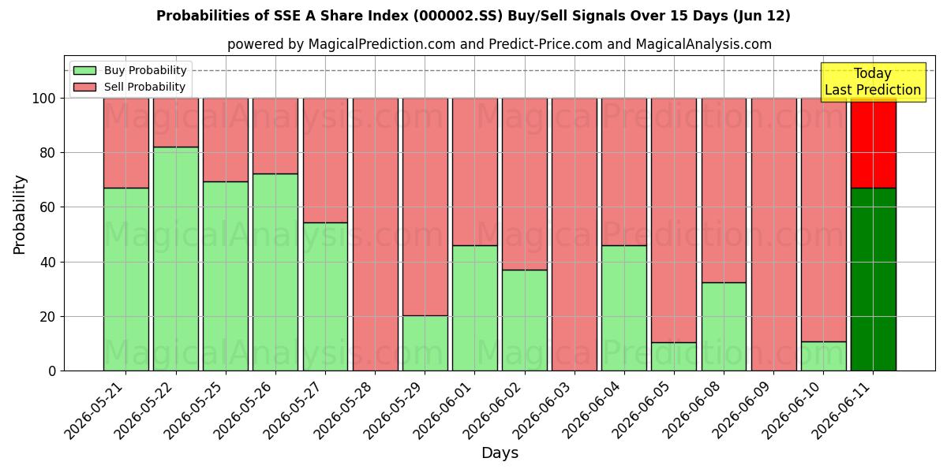This screenshot has height=473, width=947.
Task: Click the Sell Probability red legend swatch
Action: 84,88
